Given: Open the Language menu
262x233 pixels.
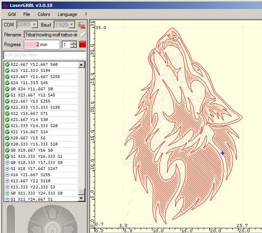Looking at the screenshot, I should coord(67,14).
